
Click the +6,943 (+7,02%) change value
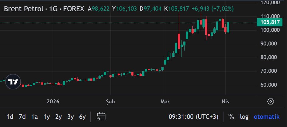213,9
